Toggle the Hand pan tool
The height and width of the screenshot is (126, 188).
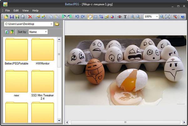point(90,17)
